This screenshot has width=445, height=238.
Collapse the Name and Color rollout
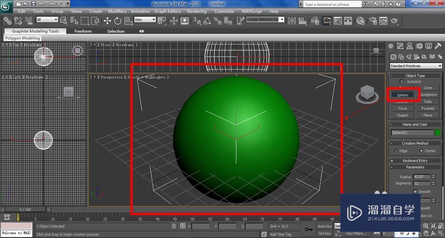click(415, 124)
